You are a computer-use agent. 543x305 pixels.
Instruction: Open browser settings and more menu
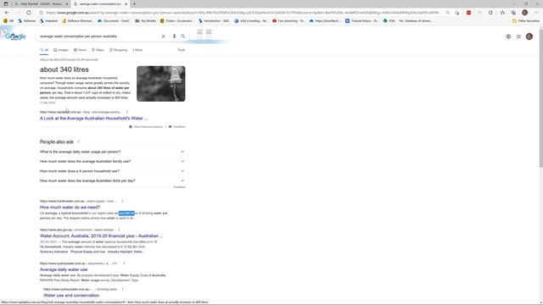coord(536,13)
